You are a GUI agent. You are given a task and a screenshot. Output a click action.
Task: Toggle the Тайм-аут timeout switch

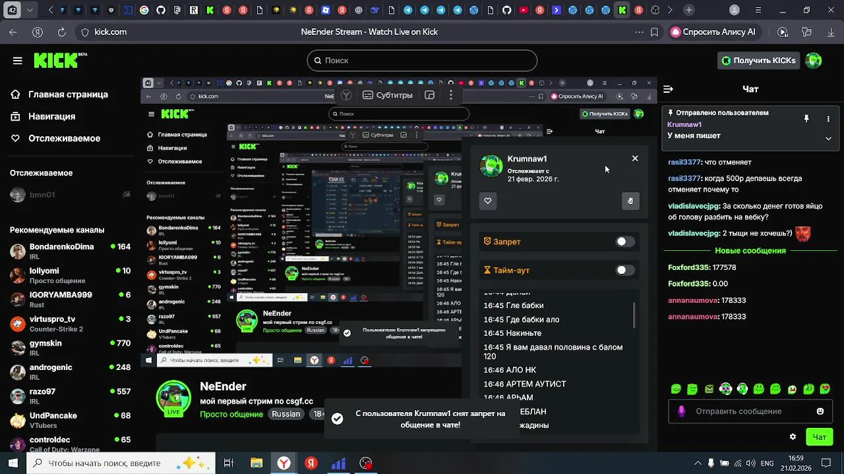625,270
